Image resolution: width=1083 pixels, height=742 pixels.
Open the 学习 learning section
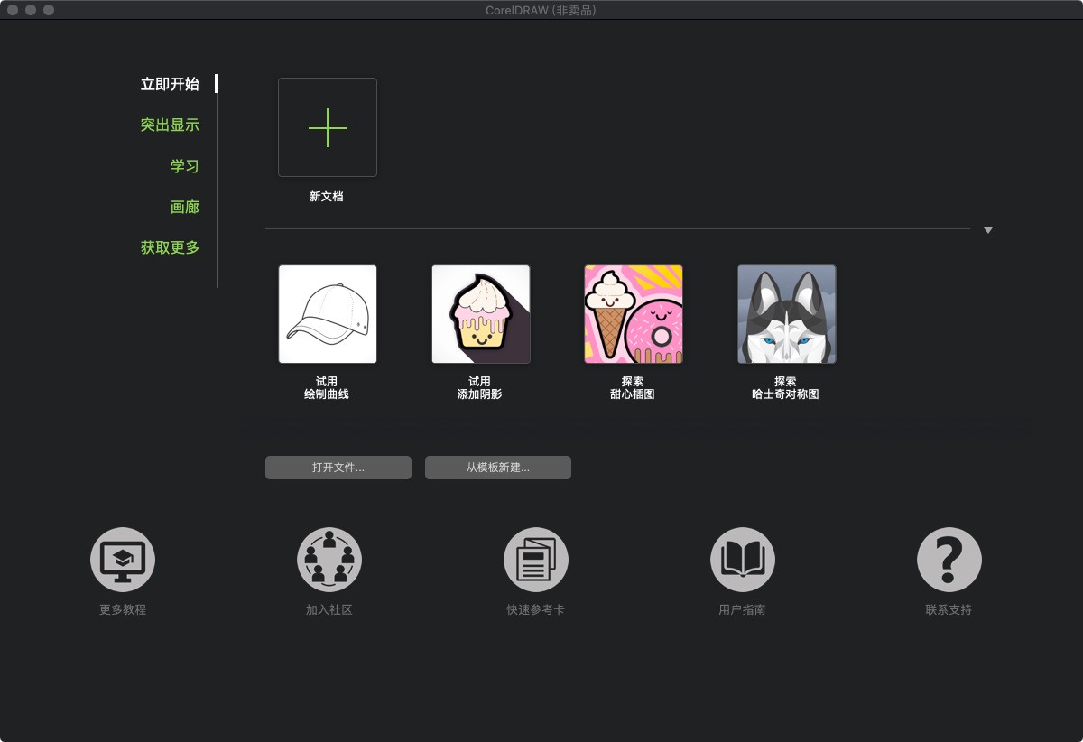[184, 166]
